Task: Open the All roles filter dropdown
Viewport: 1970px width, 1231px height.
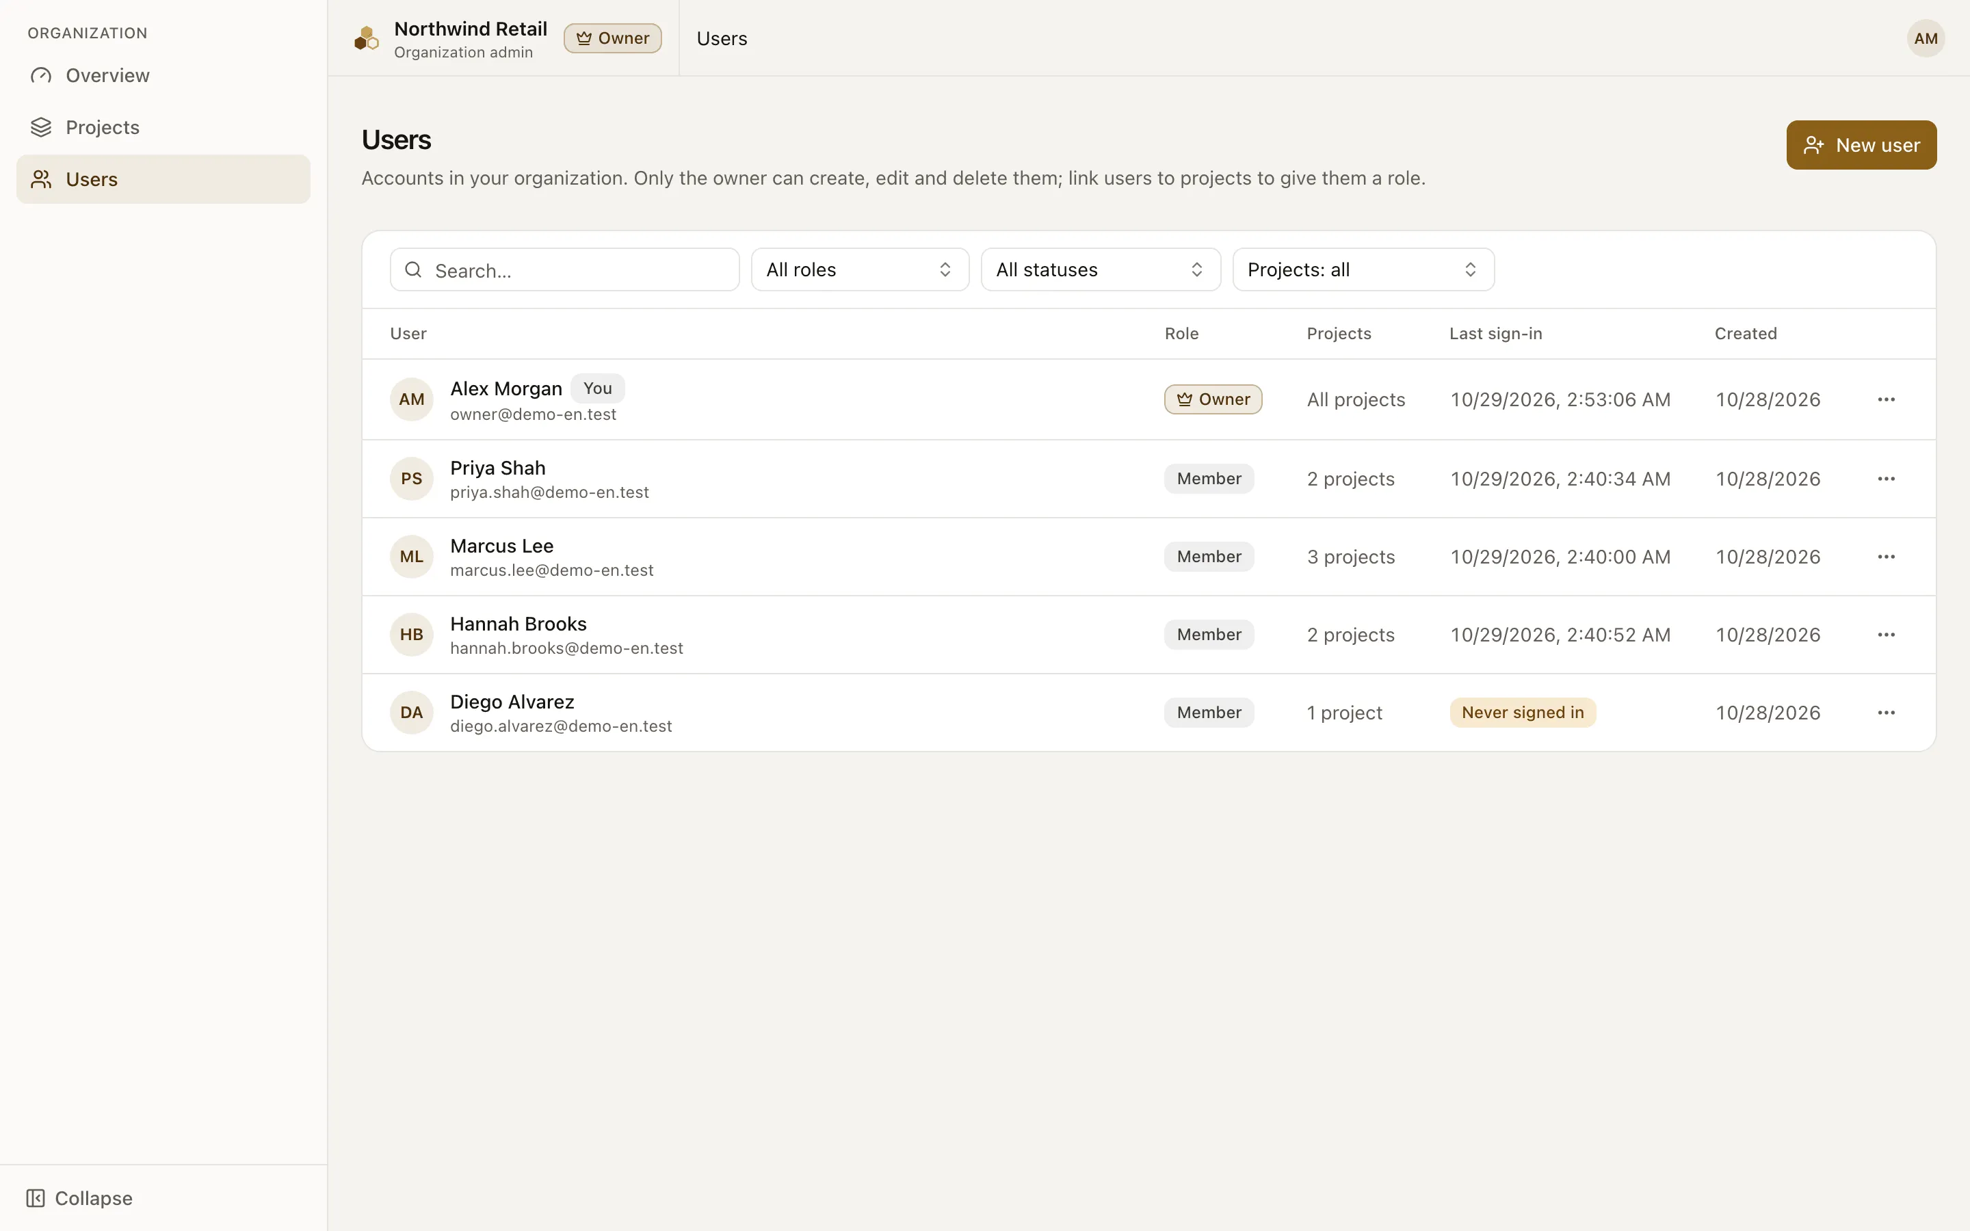Action: (x=860, y=269)
